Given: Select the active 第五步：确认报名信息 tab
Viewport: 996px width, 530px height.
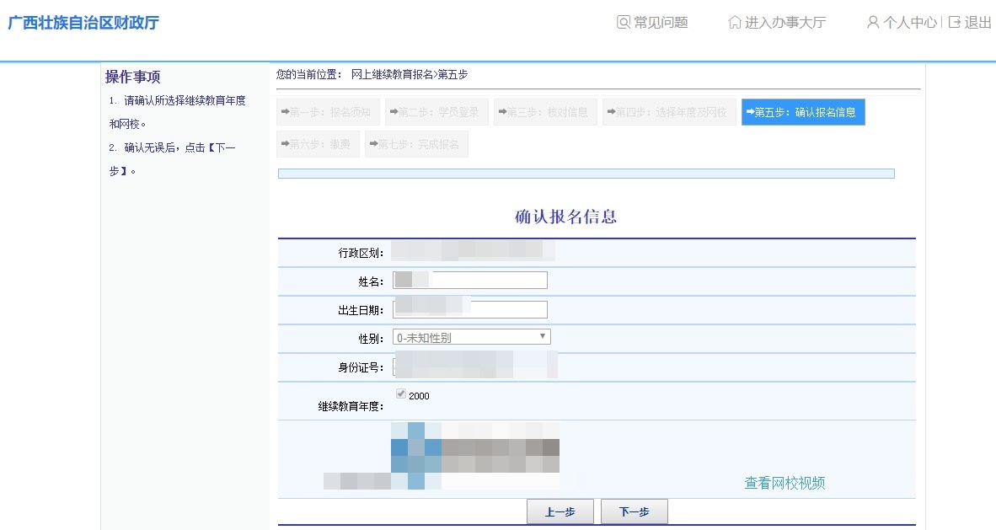Looking at the screenshot, I should [x=802, y=112].
